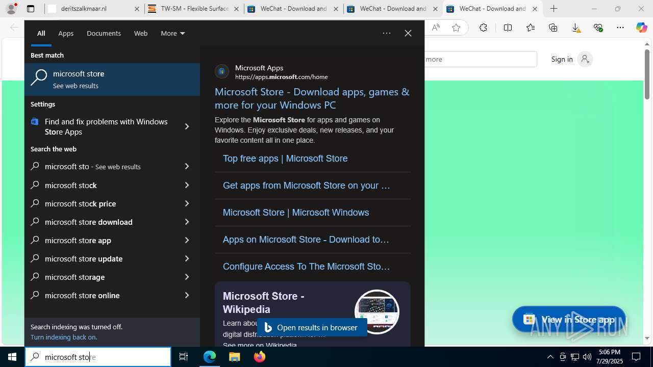The height and width of the screenshot is (367, 653).
Task: Click the taskbar clock showing 5:06 PM
Action: coord(610,357)
